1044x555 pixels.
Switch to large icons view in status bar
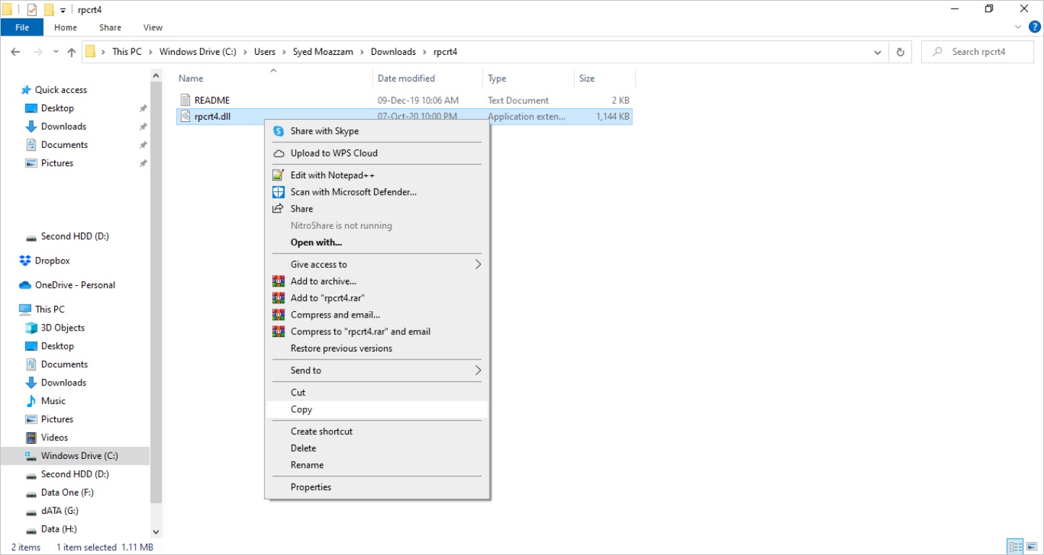click(x=1032, y=546)
